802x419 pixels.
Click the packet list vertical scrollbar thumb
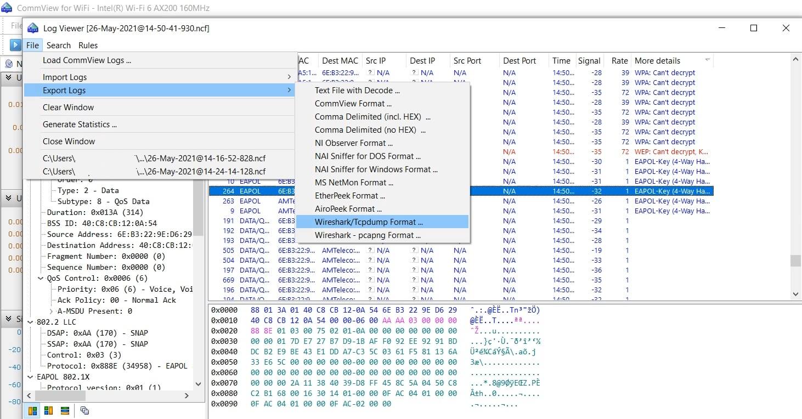tap(796, 261)
